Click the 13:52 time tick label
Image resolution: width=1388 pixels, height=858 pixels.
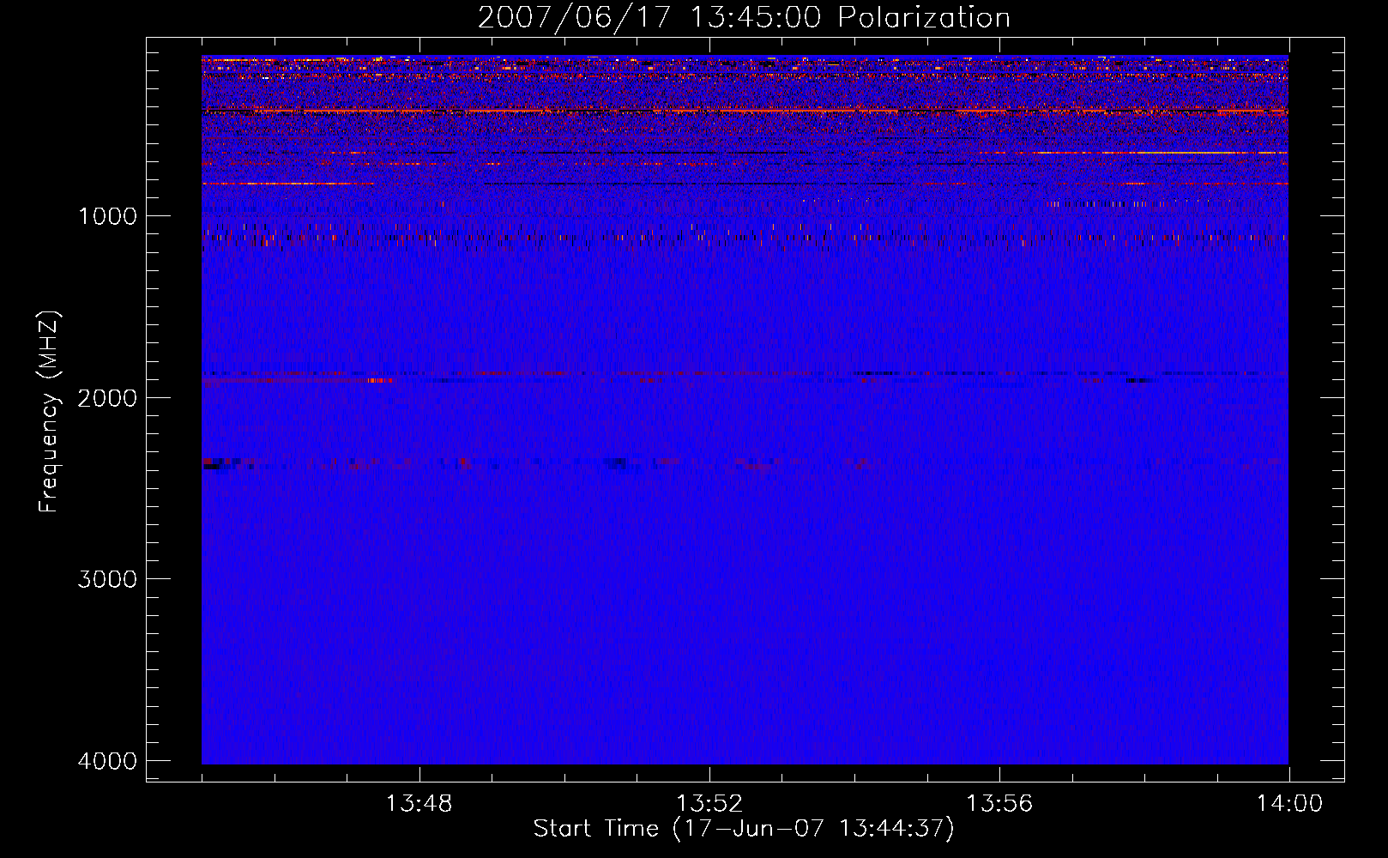point(709,804)
